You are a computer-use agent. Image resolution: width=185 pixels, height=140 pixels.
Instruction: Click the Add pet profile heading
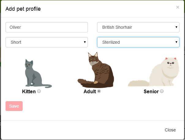coord(23,9)
